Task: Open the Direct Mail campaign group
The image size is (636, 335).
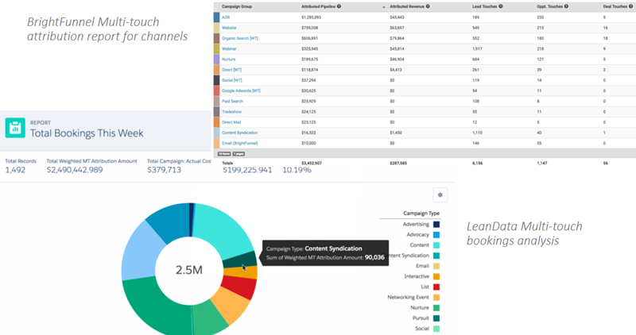Action: (231, 122)
